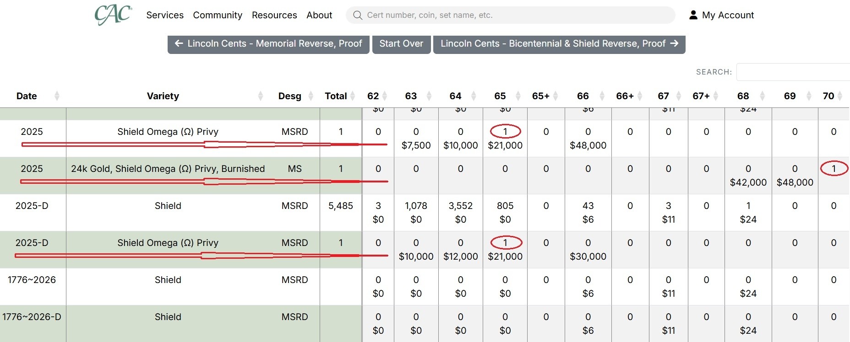Click the My Account person icon
The height and width of the screenshot is (342, 850).
pos(693,15)
